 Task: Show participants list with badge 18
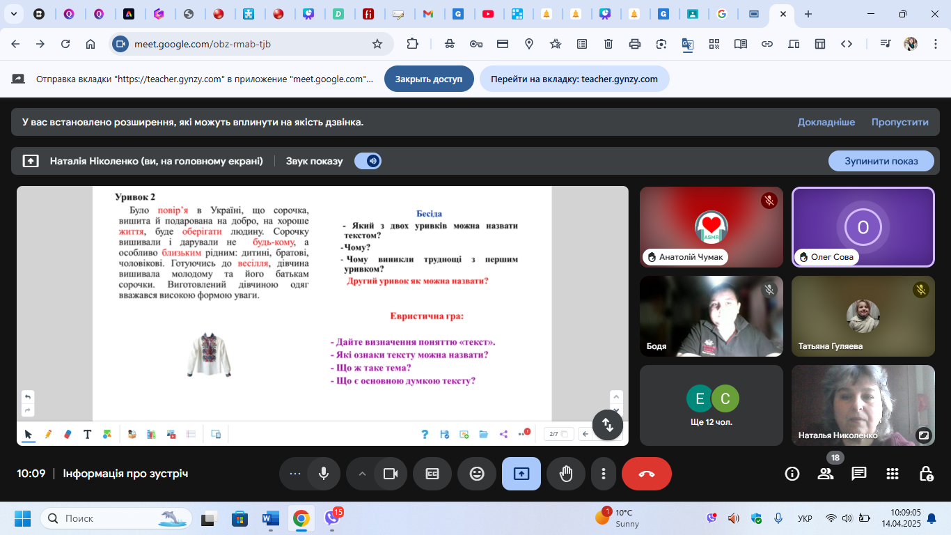[826, 474]
